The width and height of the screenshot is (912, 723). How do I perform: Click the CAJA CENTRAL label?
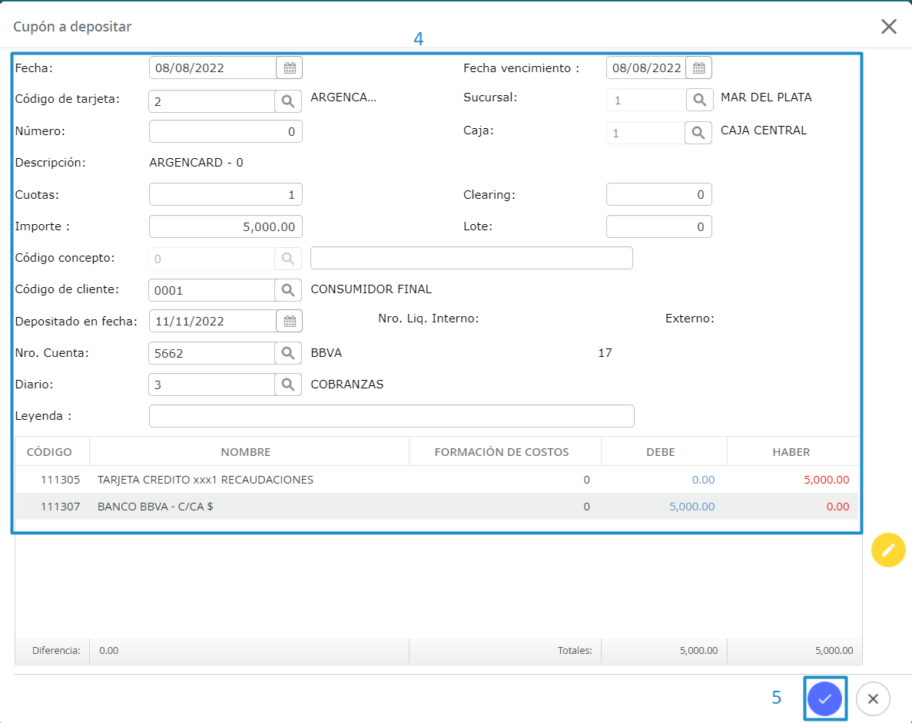[x=764, y=130]
